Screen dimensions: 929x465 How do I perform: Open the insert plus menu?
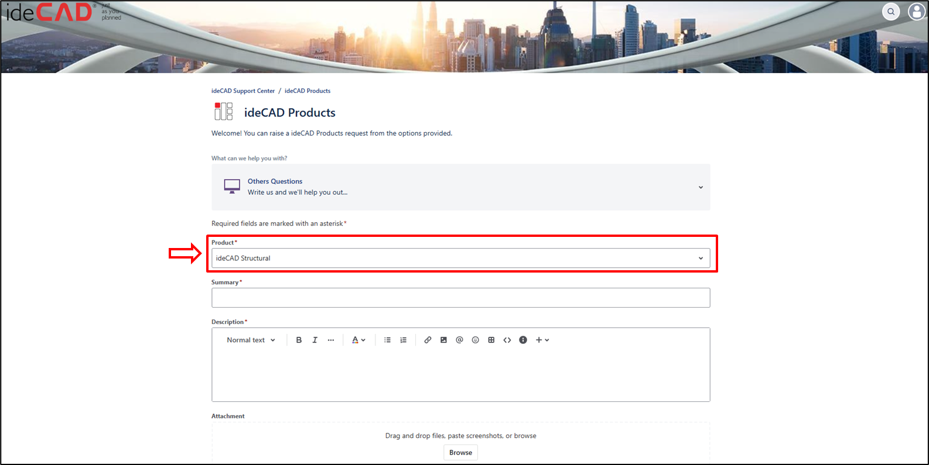click(542, 340)
